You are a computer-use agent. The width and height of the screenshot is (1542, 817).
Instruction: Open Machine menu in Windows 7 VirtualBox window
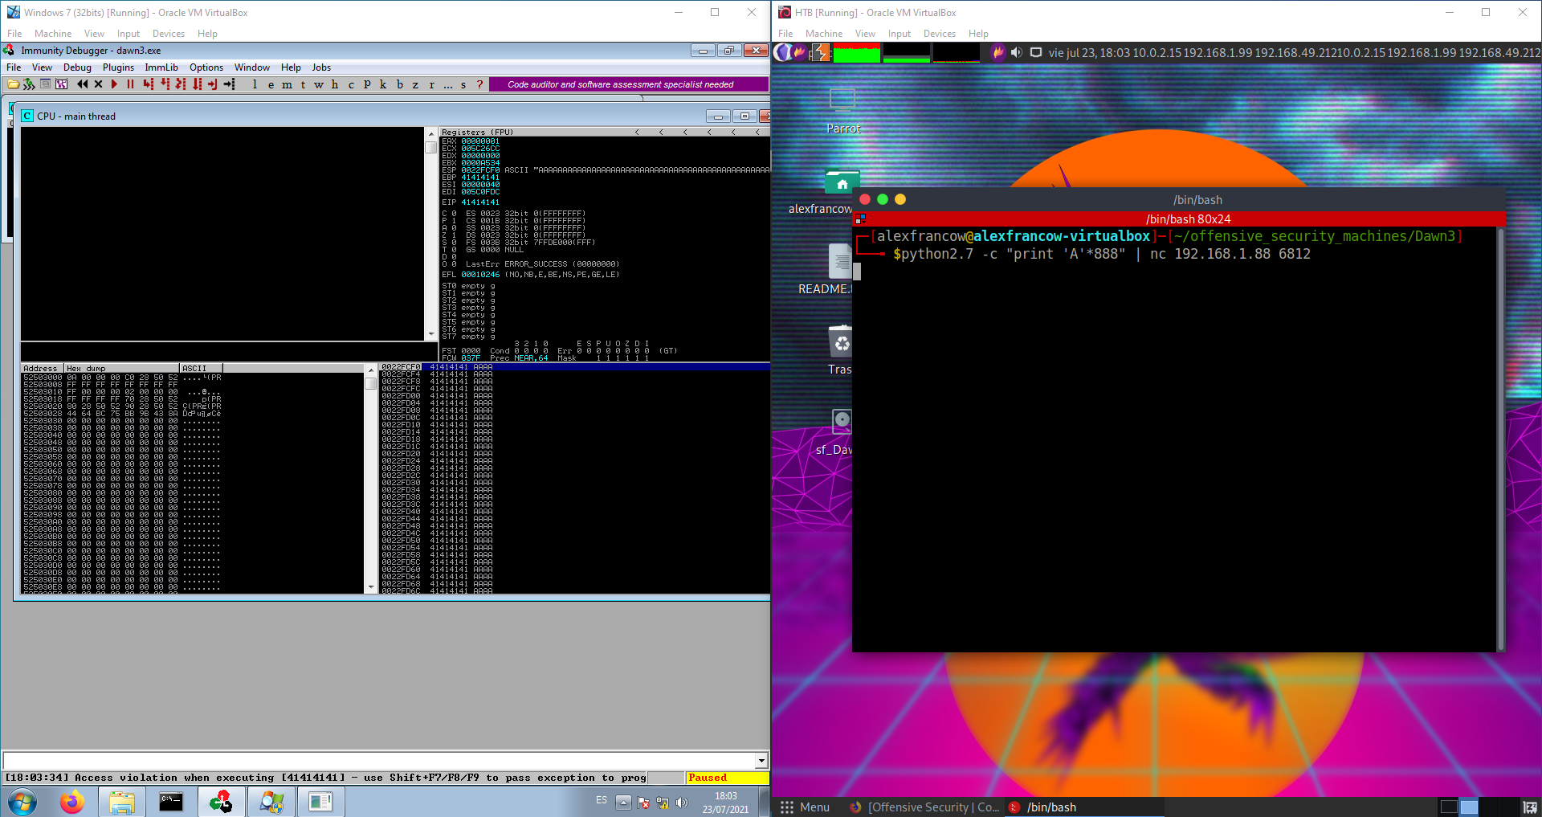tap(53, 34)
